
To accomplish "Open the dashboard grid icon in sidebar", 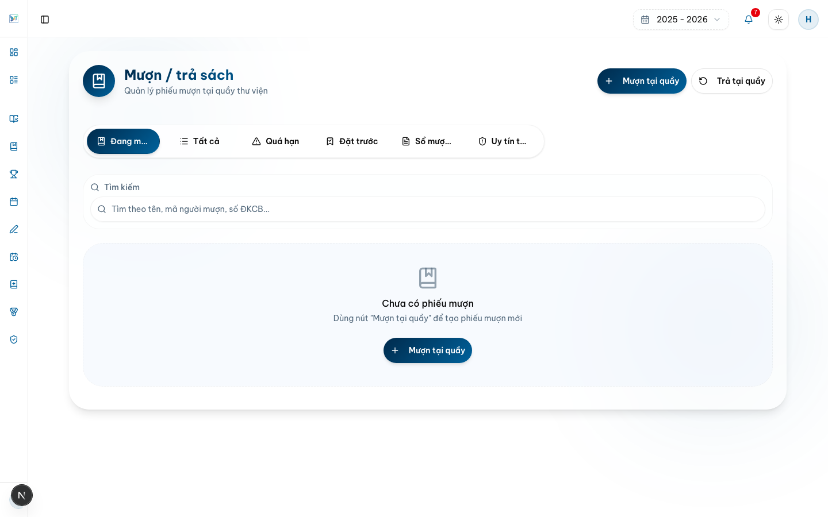I will [x=14, y=52].
